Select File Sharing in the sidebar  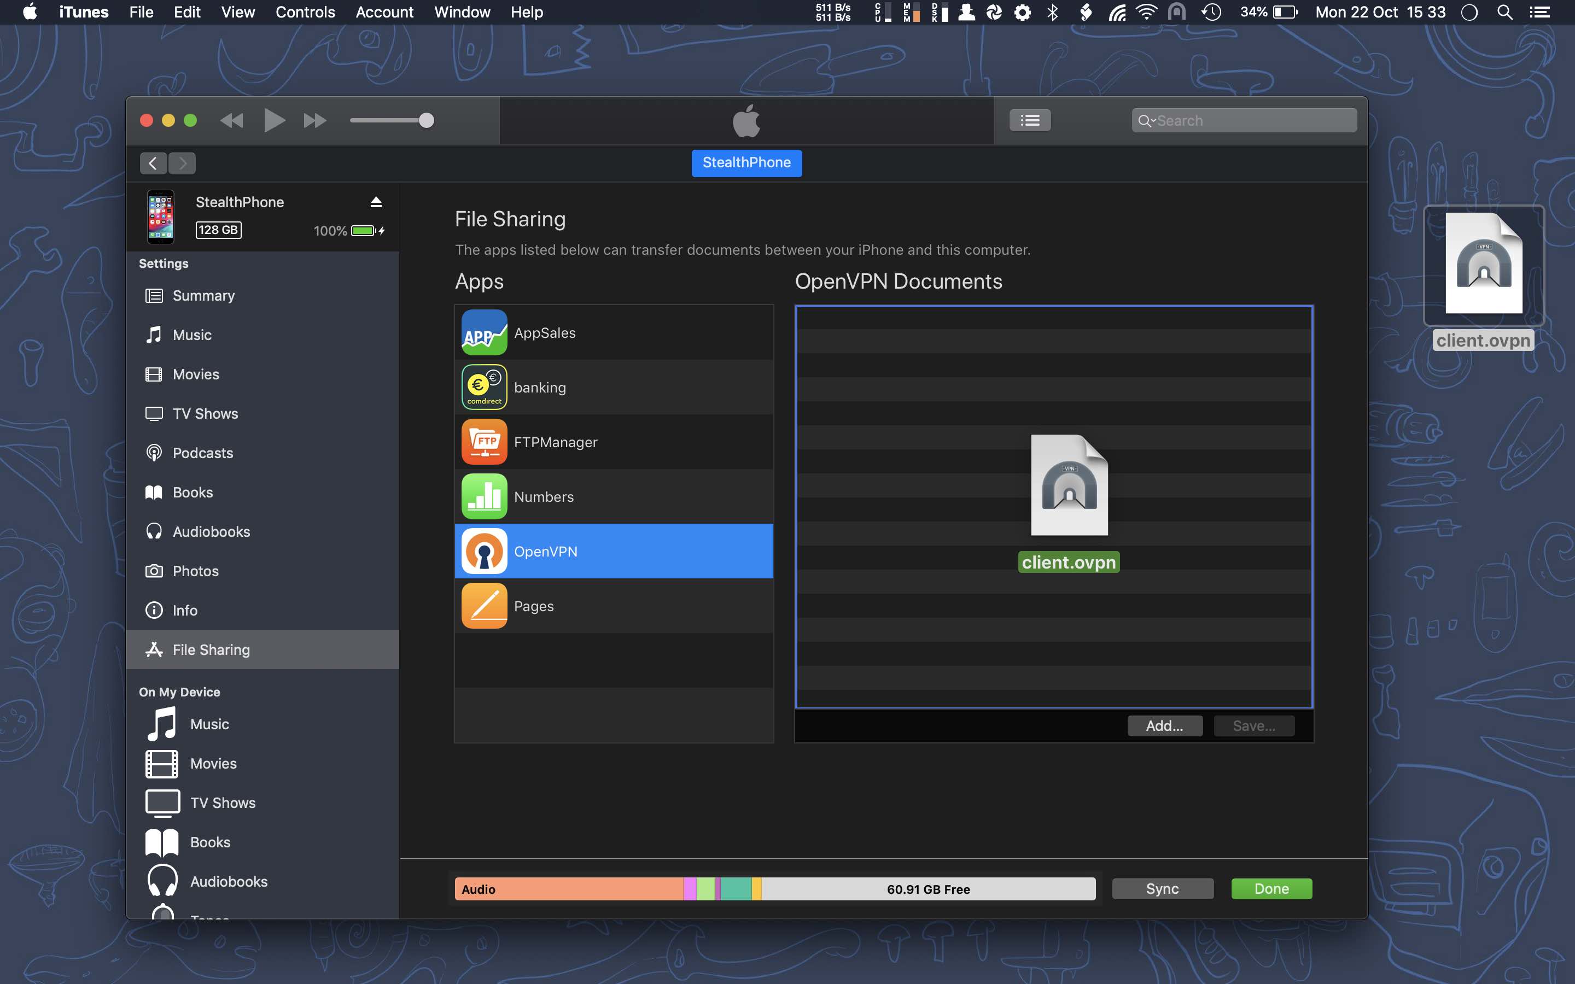pyautogui.click(x=262, y=649)
